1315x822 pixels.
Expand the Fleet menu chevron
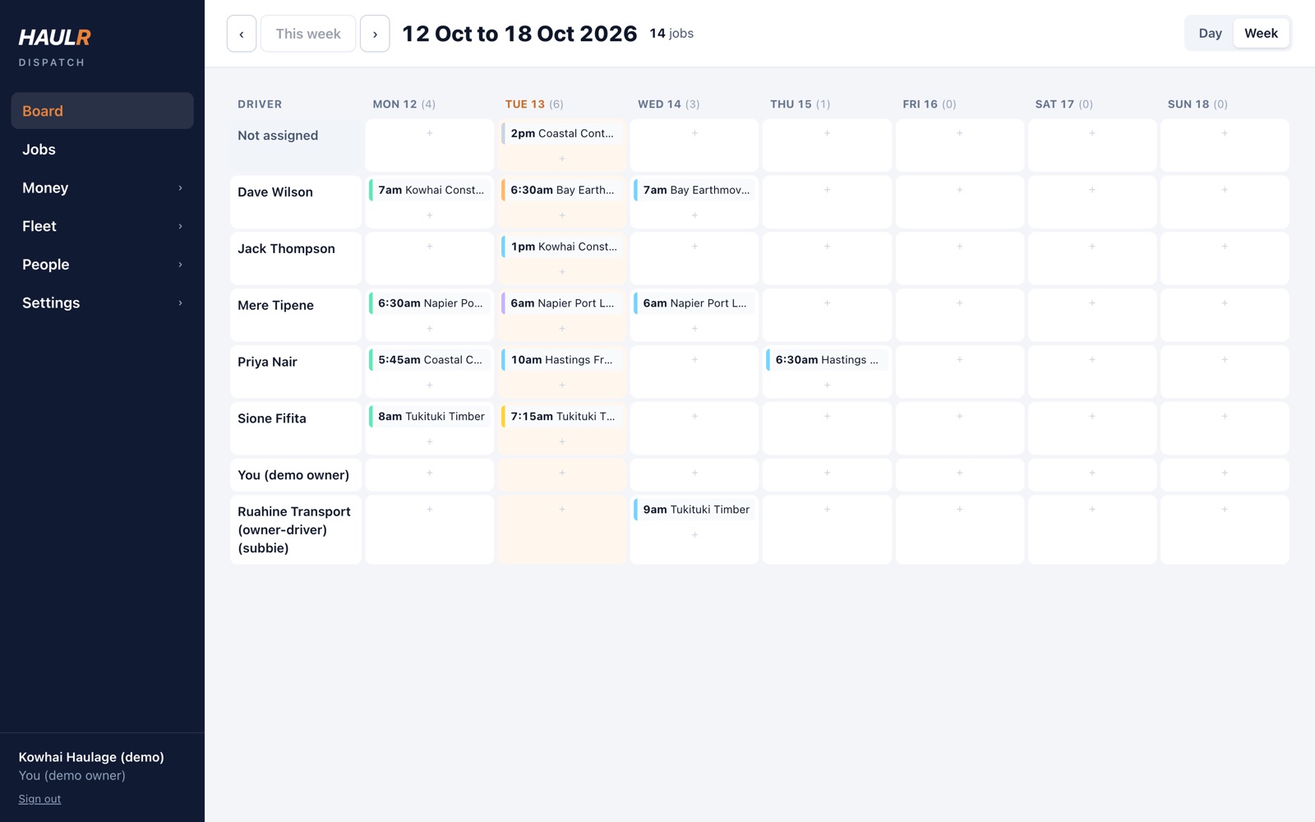pos(180,226)
